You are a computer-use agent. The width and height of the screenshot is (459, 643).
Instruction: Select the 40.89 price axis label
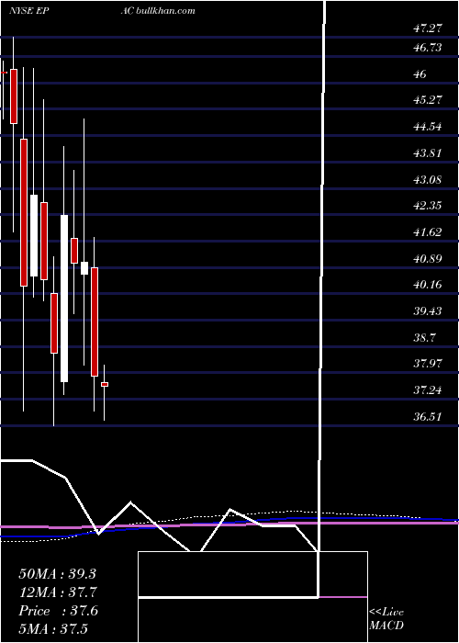[428, 259]
